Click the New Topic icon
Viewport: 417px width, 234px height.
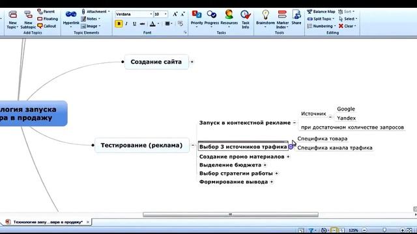[12, 14]
